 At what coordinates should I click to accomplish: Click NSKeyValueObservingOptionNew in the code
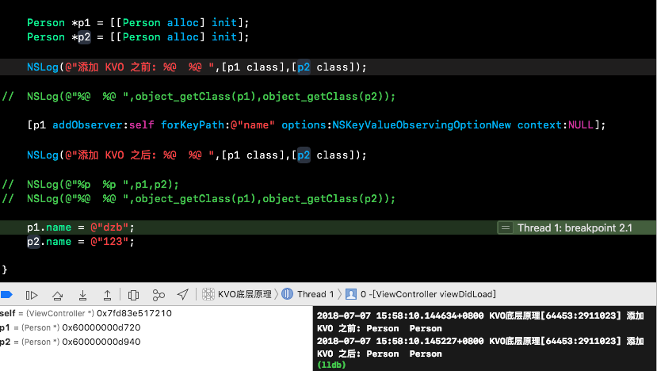[x=422, y=125]
